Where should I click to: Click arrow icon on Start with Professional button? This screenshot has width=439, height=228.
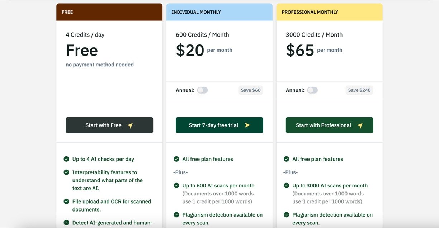click(360, 125)
